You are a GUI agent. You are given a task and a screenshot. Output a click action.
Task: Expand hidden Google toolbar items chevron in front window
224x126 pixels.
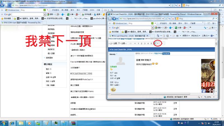(x=190, y=27)
